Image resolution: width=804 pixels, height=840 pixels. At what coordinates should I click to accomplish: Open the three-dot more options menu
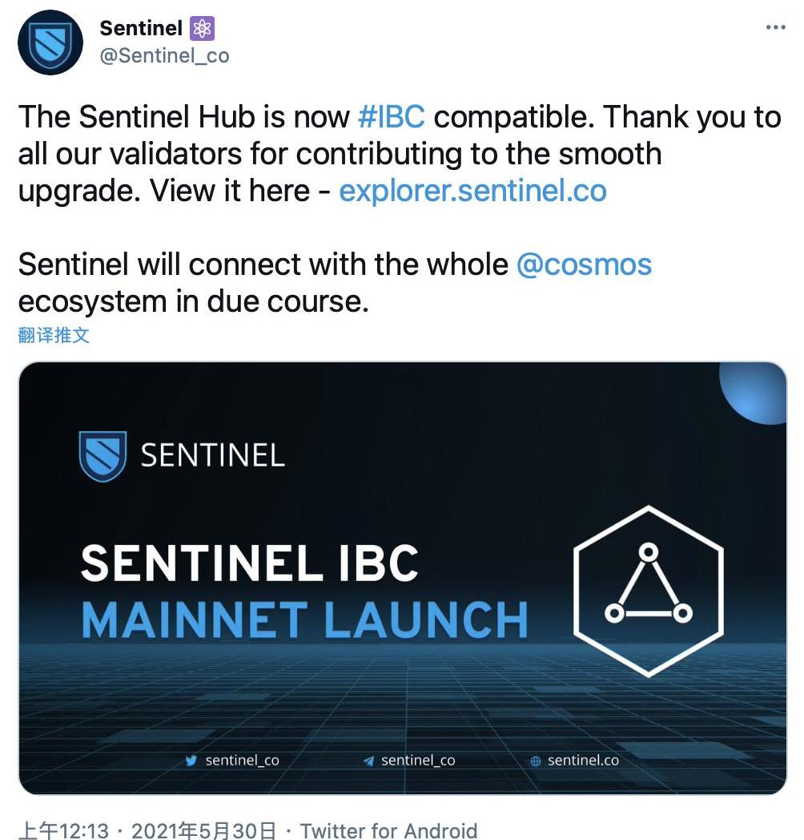775,27
